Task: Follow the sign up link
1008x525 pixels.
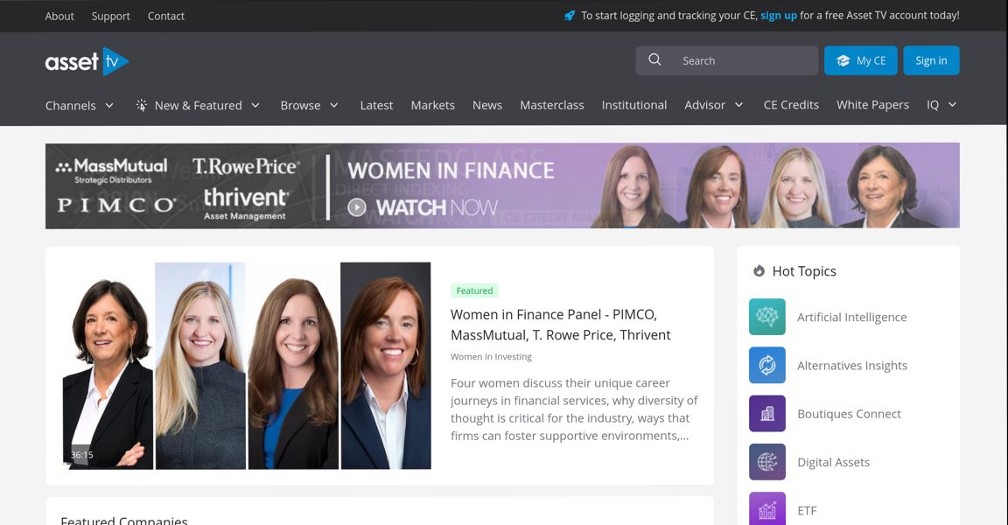Action: (779, 16)
